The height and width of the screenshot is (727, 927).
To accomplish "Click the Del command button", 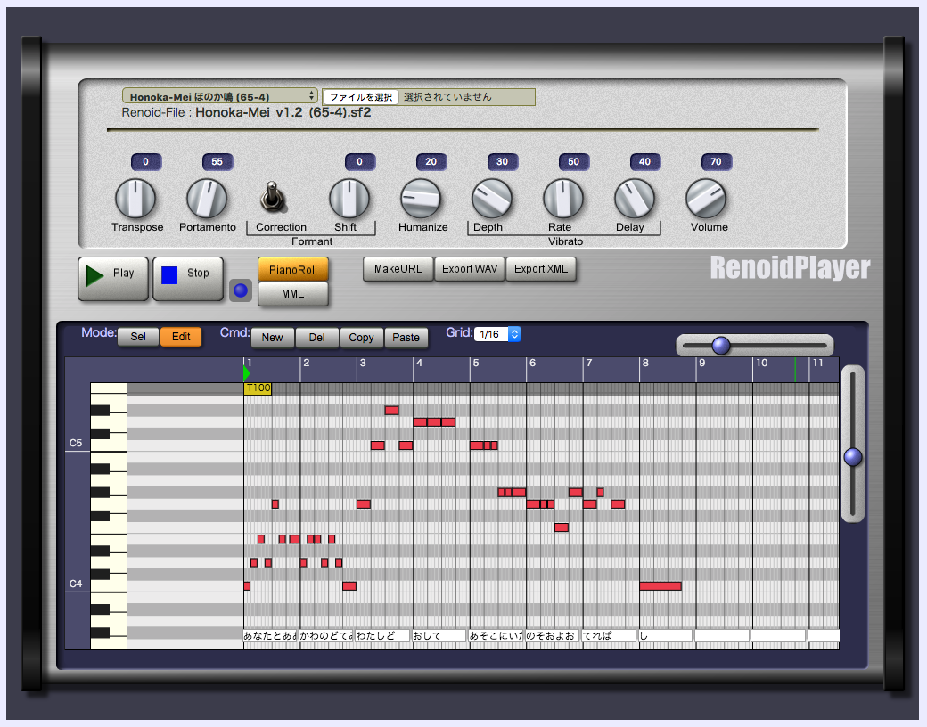I will click(317, 338).
